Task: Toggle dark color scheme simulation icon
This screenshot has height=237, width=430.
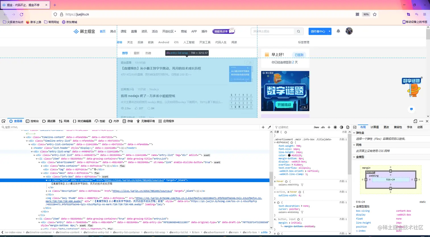Action: click(341, 127)
